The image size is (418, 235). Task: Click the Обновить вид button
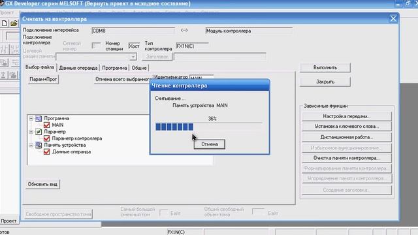42,184
